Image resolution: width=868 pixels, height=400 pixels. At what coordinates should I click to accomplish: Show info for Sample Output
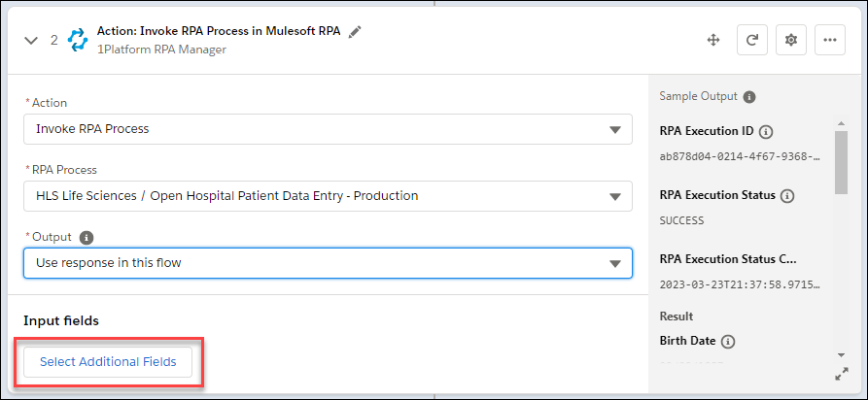pos(749,97)
